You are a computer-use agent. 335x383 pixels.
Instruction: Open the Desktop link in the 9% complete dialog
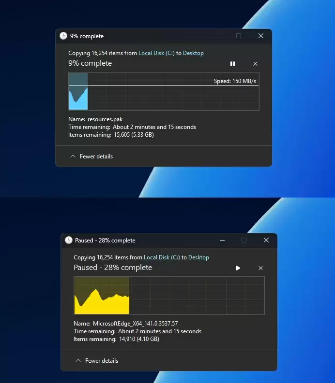click(x=193, y=53)
